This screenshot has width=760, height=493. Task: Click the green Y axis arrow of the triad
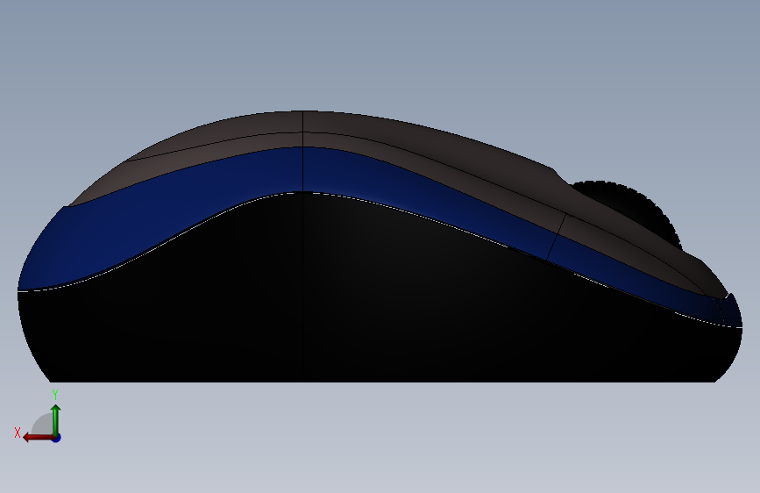click(x=56, y=420)
